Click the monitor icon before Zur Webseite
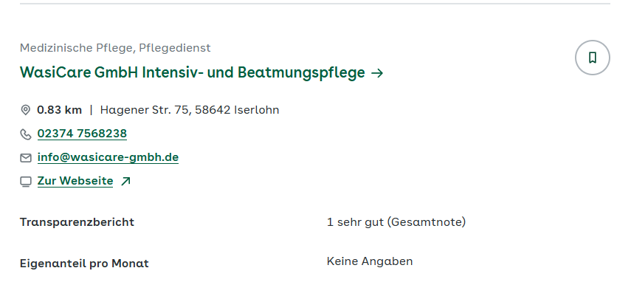Viewport: 631px width, 299px height. pyautogui.click(x=26, y=181)
